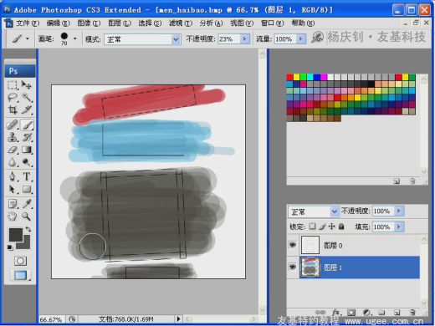435x326 pixels.
Task: Select the Eraser tool
Action: tap(13, 150)
